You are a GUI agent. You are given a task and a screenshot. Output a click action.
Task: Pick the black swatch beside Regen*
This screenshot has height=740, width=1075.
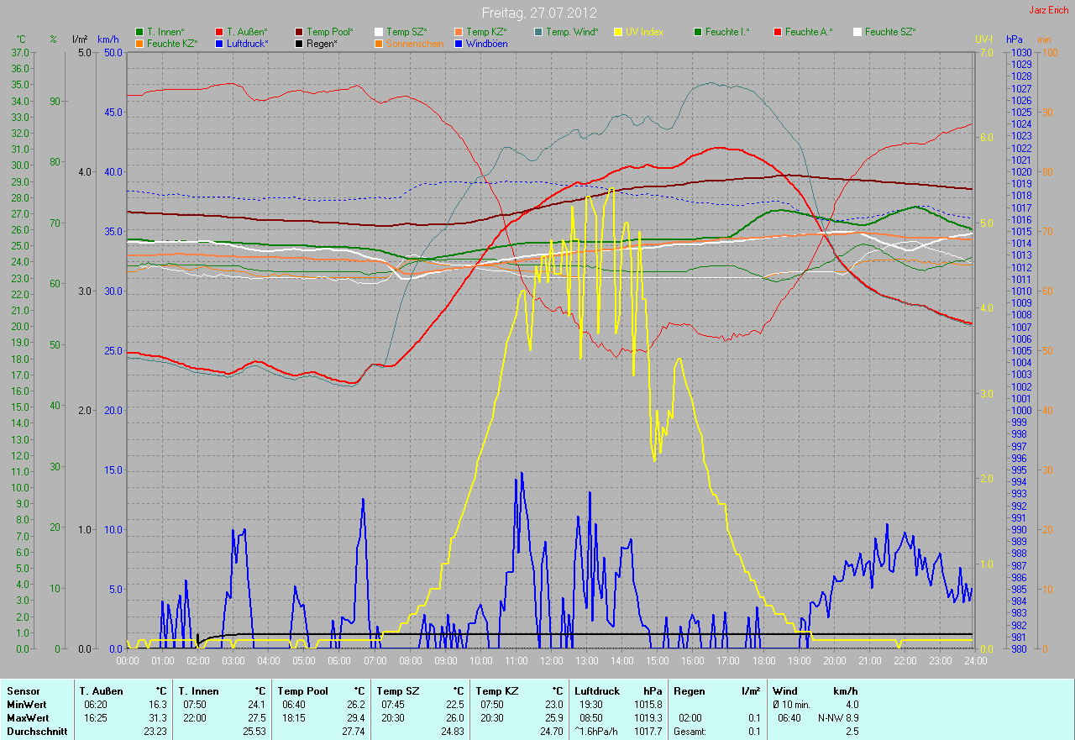tap(299, 43)
